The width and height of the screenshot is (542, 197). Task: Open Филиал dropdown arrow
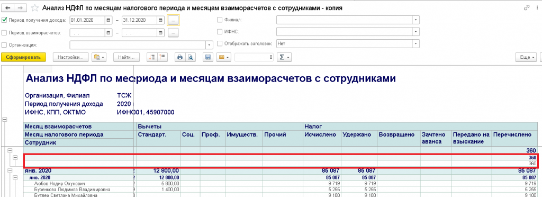point(416,20)
